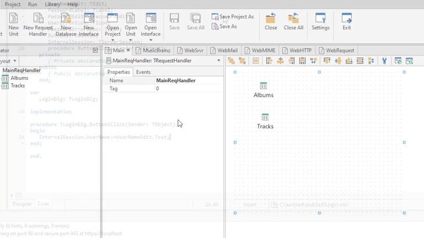Create a New Database
The width and height of the screenshot is (424, 238).
click(x=66, y=24)
